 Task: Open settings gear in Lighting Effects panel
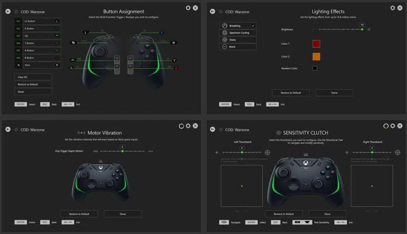click(x=393, y=8)
